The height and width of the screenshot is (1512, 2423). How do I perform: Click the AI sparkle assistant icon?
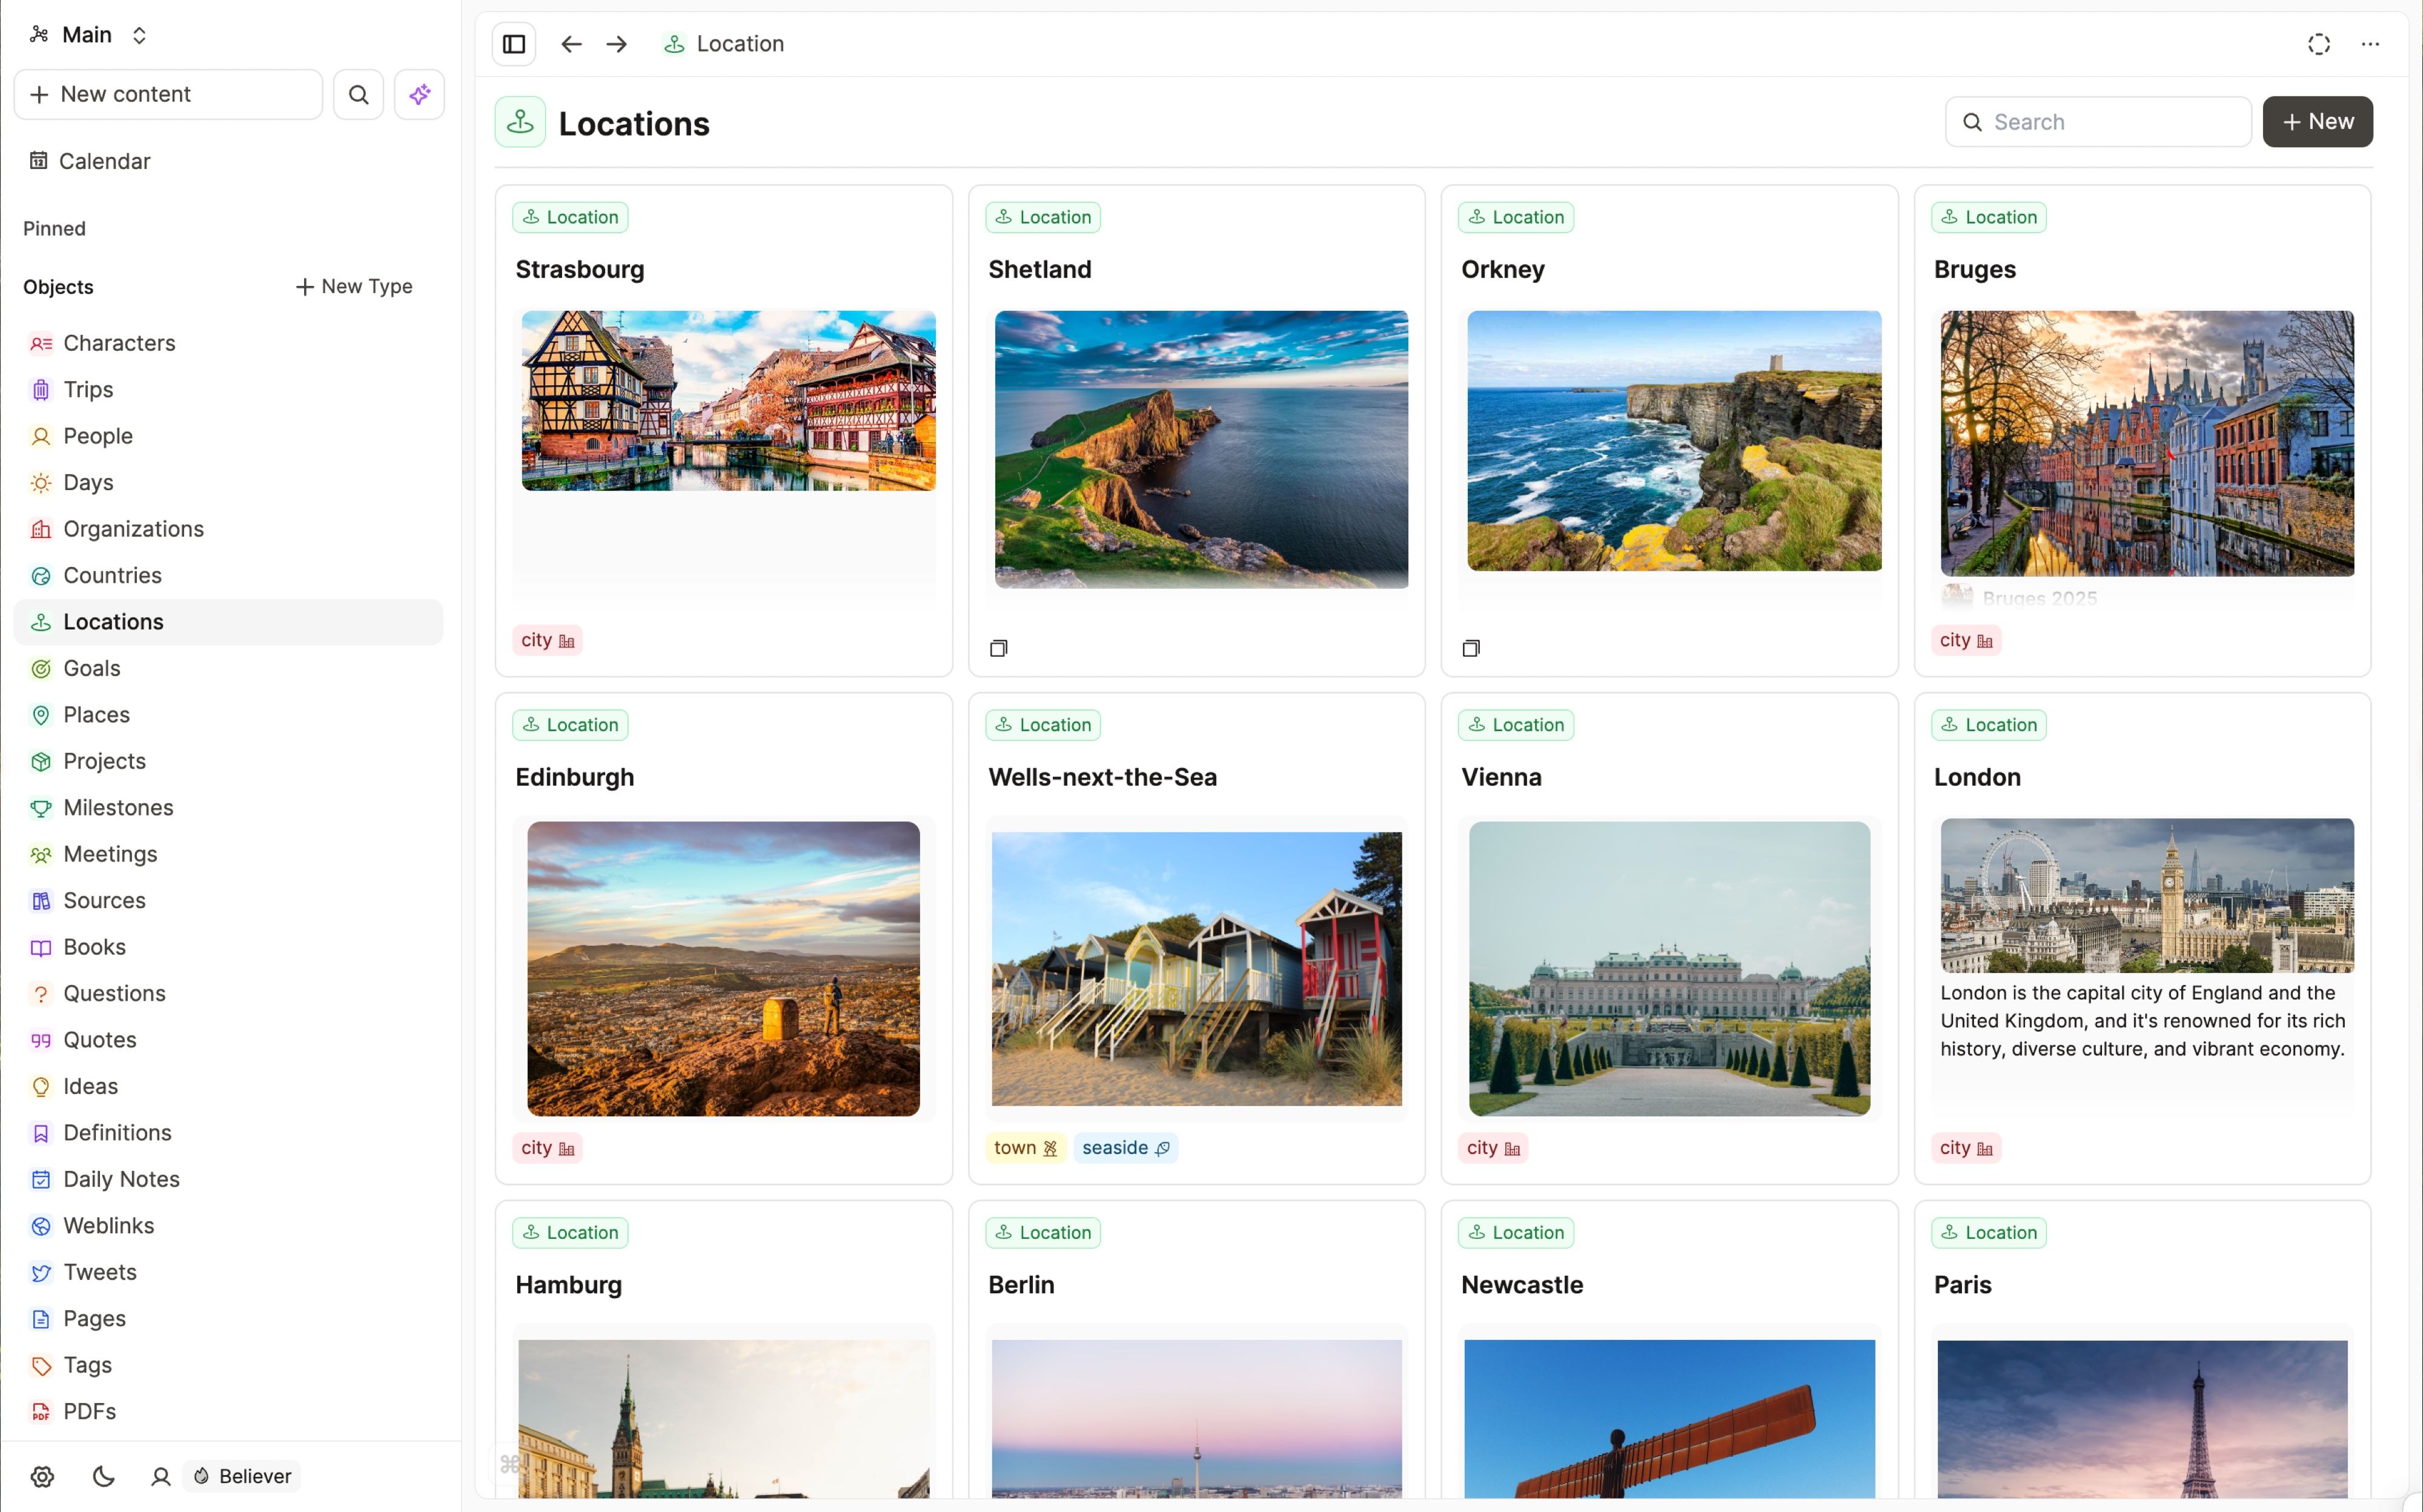419,94
